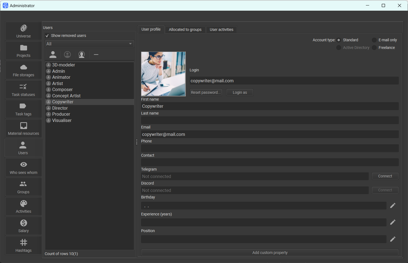Click the Login as button

pos(240,92)
